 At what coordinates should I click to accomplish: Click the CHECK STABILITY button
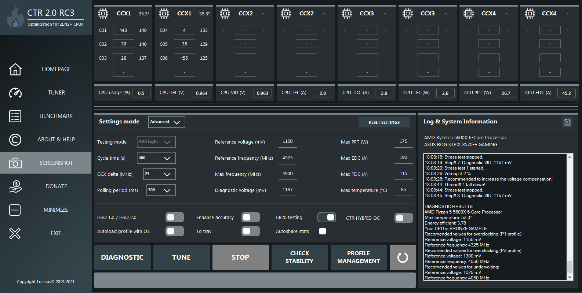[x=300, y=257]
